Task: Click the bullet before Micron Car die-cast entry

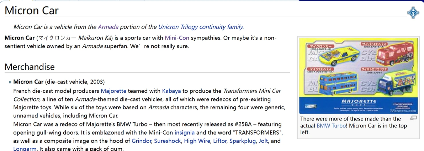Action: pyautogui.click(x=10, y=82)
